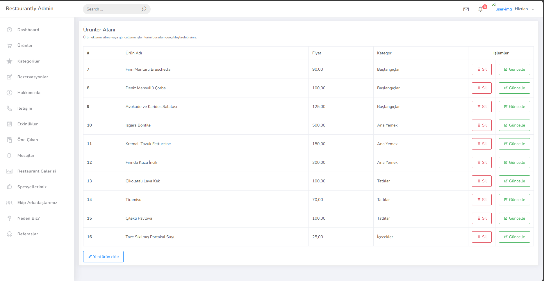Click the Spesyellerimiz thumbs-up icon

[x=10, y=187]
